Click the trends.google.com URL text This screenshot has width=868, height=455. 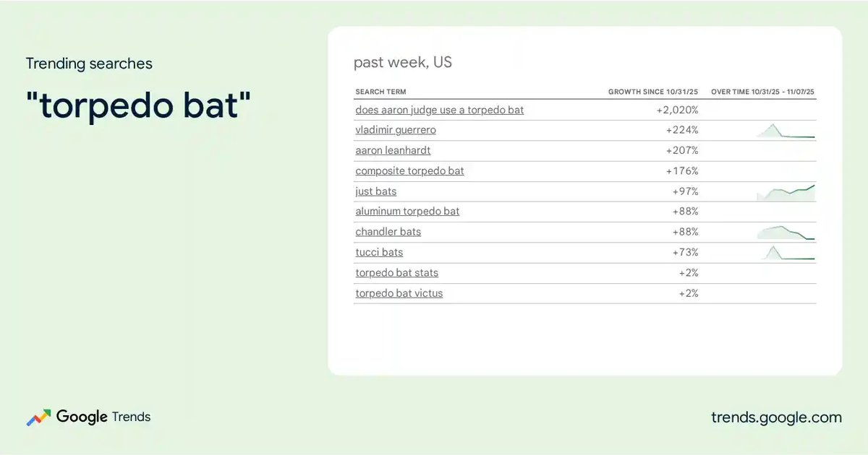pyautogui.click(x=776, y=417)
